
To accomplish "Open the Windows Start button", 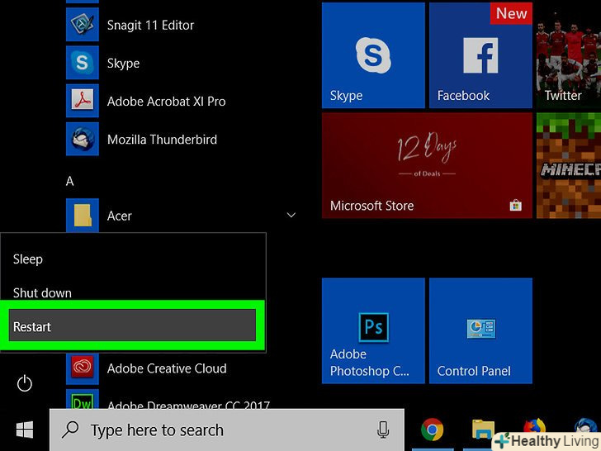I will coord(25,430).
